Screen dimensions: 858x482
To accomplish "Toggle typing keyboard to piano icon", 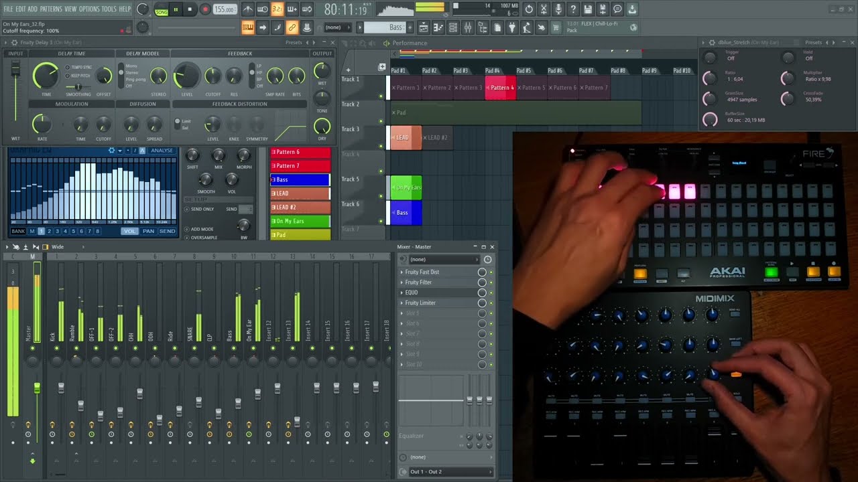I will [x=248, y=27].
